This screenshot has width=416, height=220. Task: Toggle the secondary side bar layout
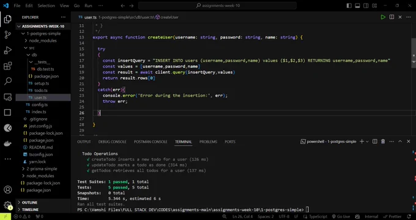[x=366, y=5]
